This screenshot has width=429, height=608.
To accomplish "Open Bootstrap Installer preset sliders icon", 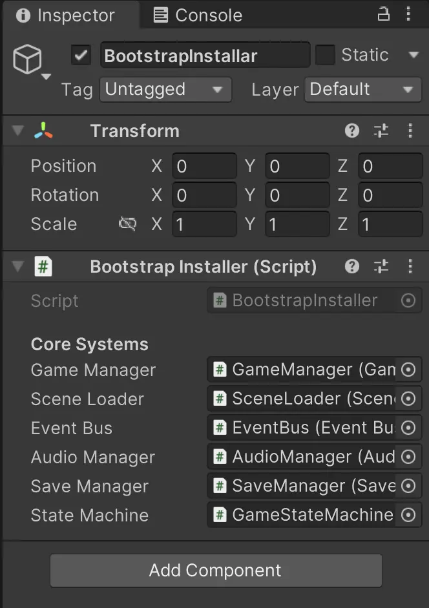I will pyautogui.click(x=381, y=266).
